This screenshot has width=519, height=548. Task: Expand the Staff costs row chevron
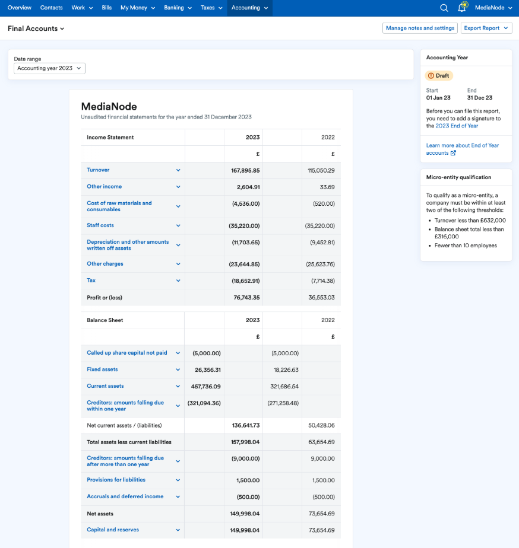pyautogui.click(x=178, y=225)
